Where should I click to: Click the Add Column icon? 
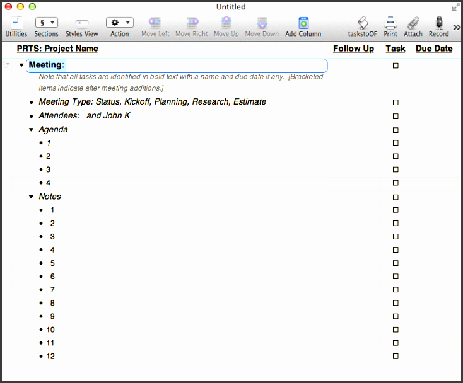coord(303,23)
